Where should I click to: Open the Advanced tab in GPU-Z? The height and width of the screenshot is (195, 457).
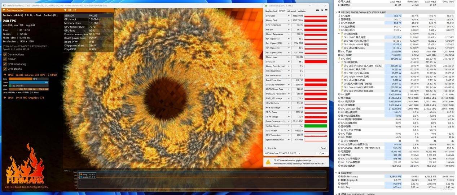click(x=291, y=11)
